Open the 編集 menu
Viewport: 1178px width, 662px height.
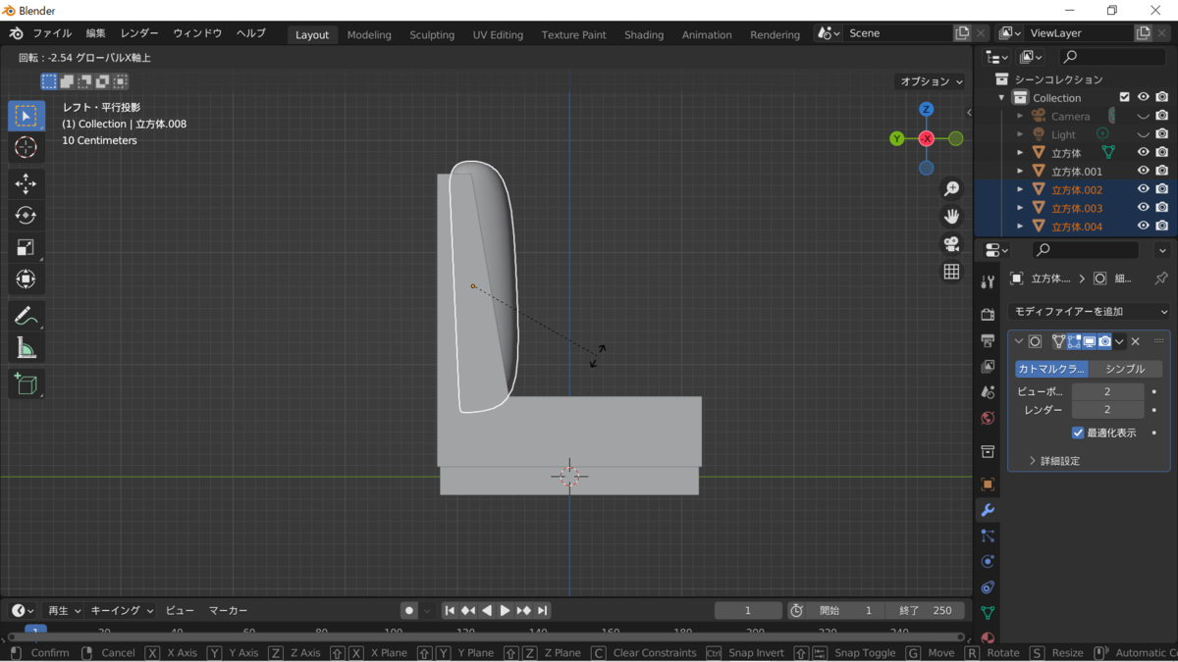coord(95,33)
